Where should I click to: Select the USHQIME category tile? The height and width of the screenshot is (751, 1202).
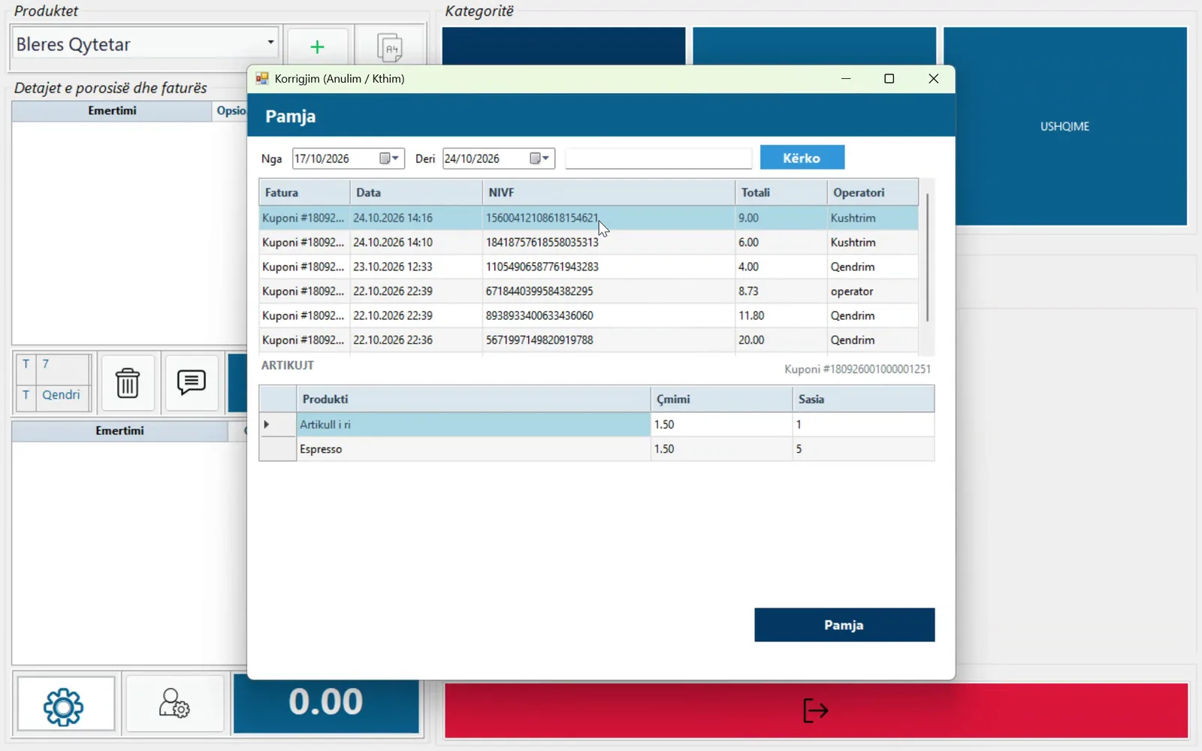[x=1065, y=126]
